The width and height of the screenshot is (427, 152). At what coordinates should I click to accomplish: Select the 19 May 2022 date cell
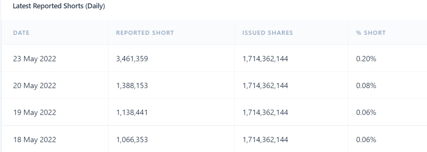pyautogui.click(x=35, y=113)
